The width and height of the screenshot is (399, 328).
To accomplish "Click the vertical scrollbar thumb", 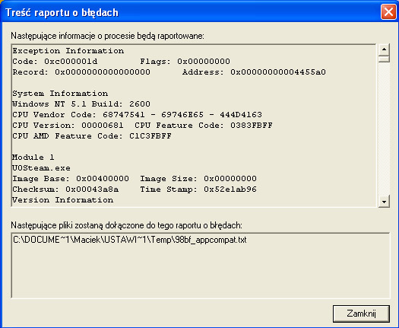I will click(x=384, y=59).
